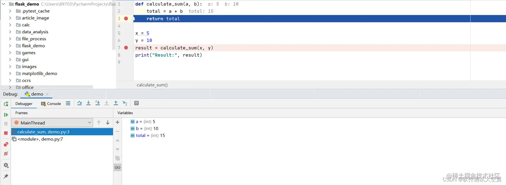
Task: Toggle breakpoint on line 3
Action: tap(126, 18)
